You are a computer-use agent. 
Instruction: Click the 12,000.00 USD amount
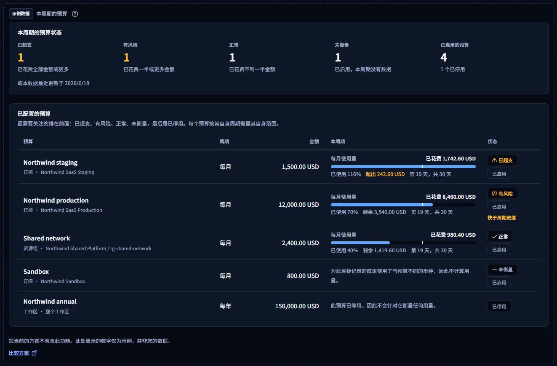coord(299,205)
